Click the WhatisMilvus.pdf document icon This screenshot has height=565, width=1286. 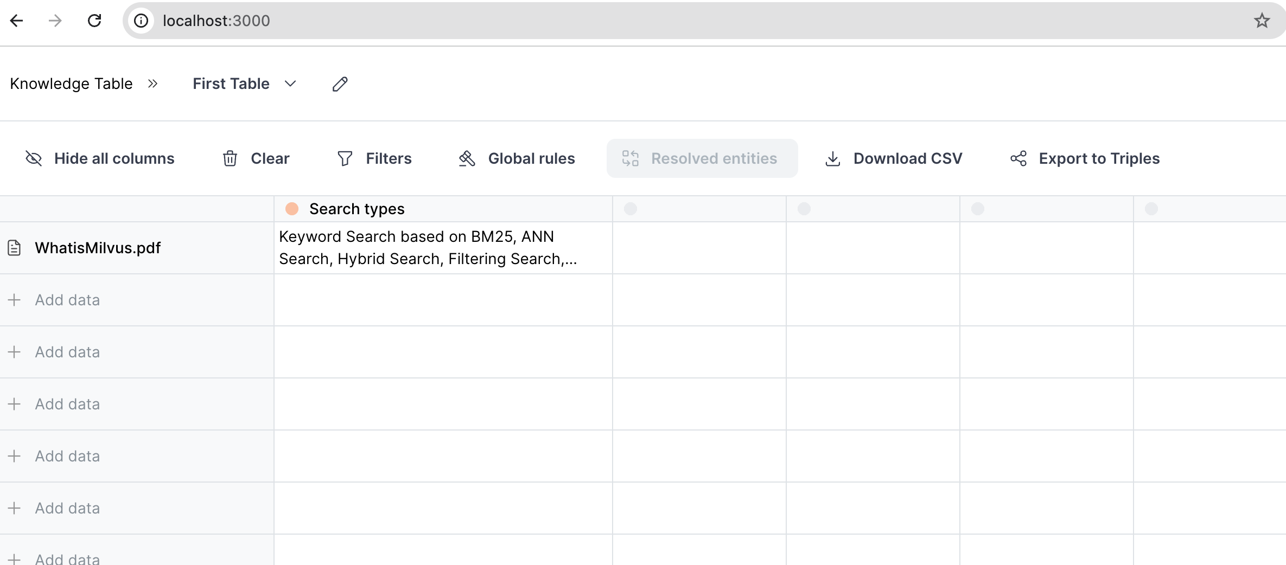(x=14, y=248)
